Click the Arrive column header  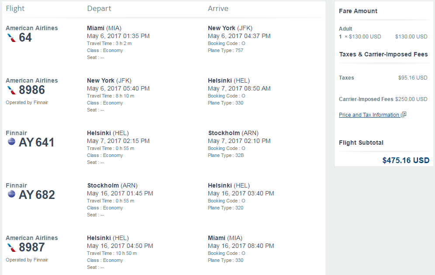pos(218,9)
